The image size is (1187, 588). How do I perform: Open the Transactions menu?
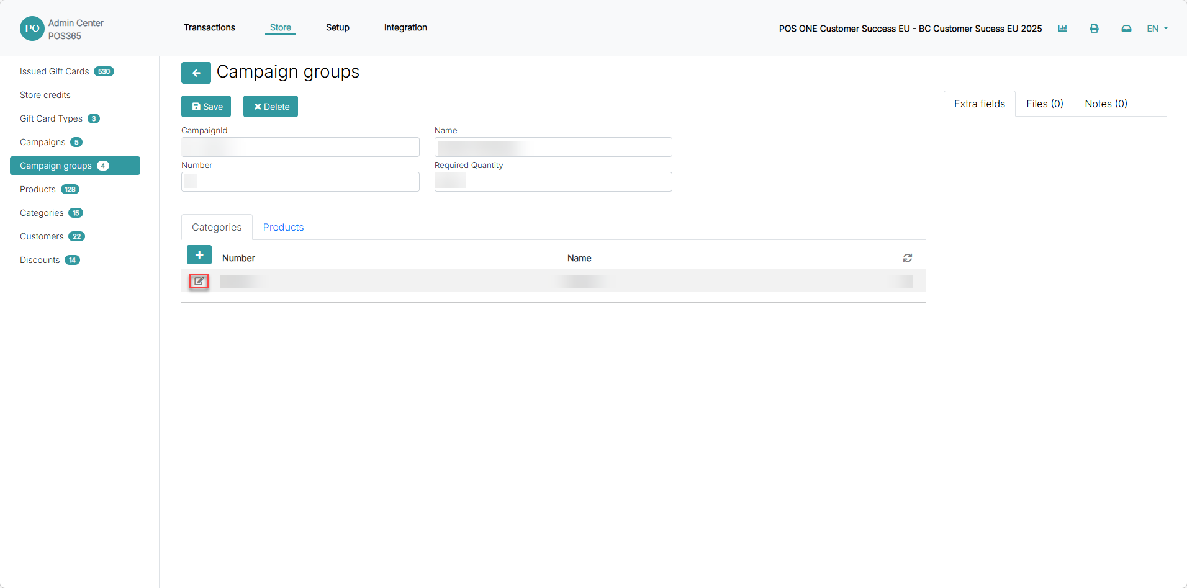(x=209, y=27)
